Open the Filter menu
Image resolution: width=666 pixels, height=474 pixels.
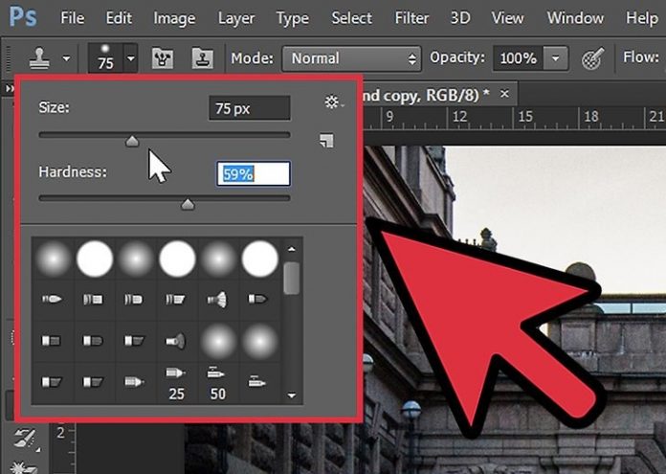click(411, 18)
